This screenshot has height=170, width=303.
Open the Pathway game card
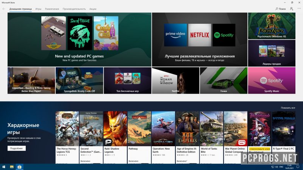[139, 138]
